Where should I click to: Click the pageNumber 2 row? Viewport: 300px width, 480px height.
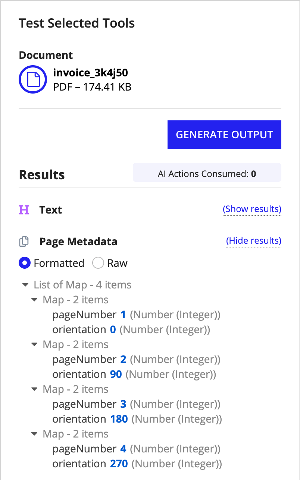(137, 360)
